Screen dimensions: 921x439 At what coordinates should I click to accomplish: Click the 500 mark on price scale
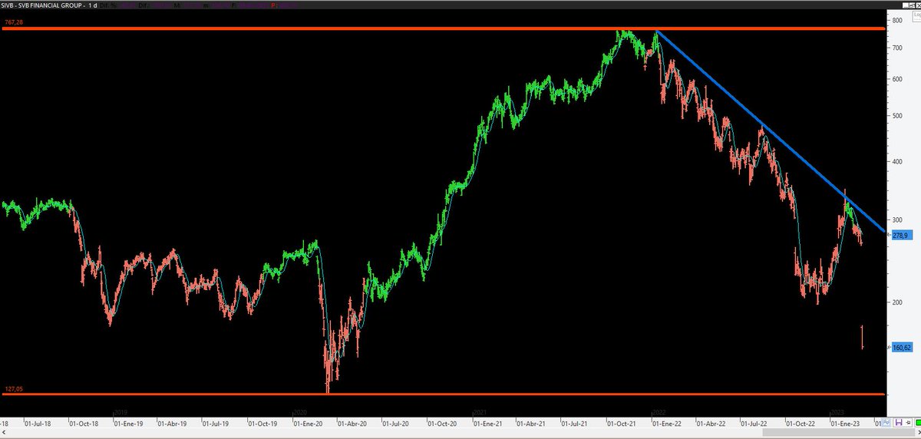897,116
